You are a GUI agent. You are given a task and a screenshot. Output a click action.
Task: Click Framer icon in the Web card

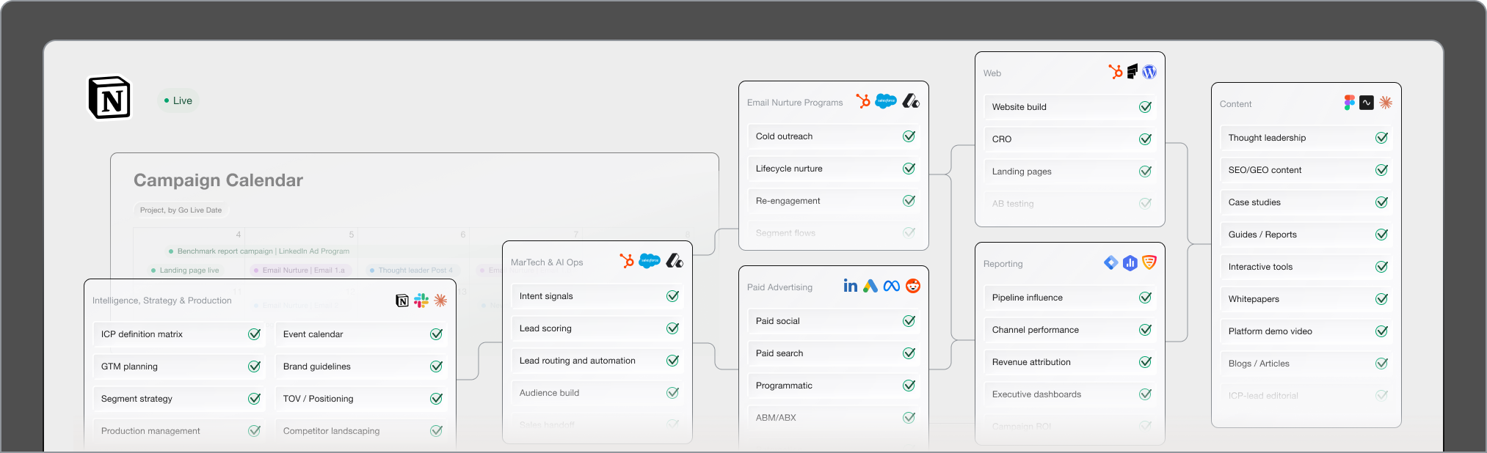(1132, 71)
